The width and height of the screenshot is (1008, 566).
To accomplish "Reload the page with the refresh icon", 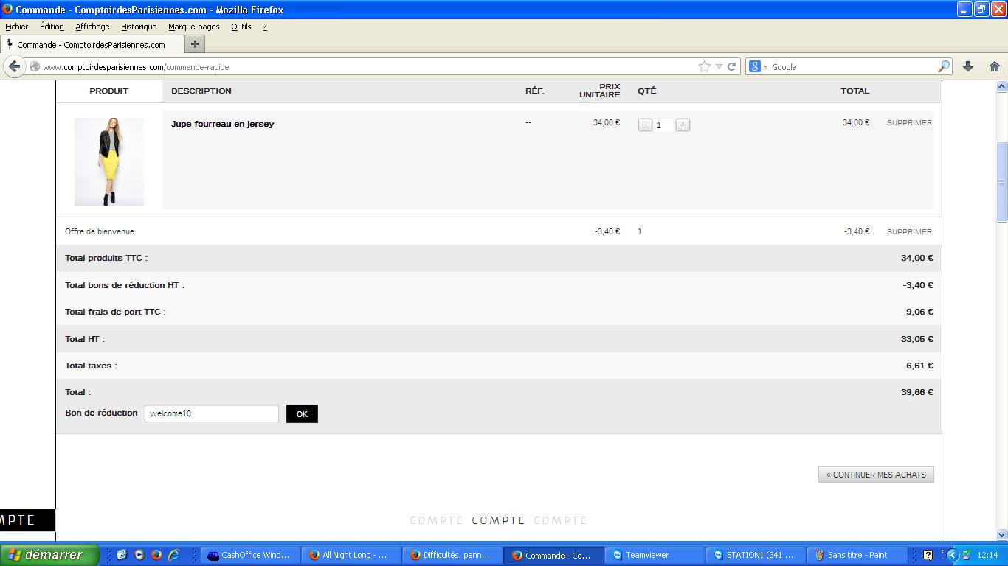I will pyautogui.click(x=731, y=66).
